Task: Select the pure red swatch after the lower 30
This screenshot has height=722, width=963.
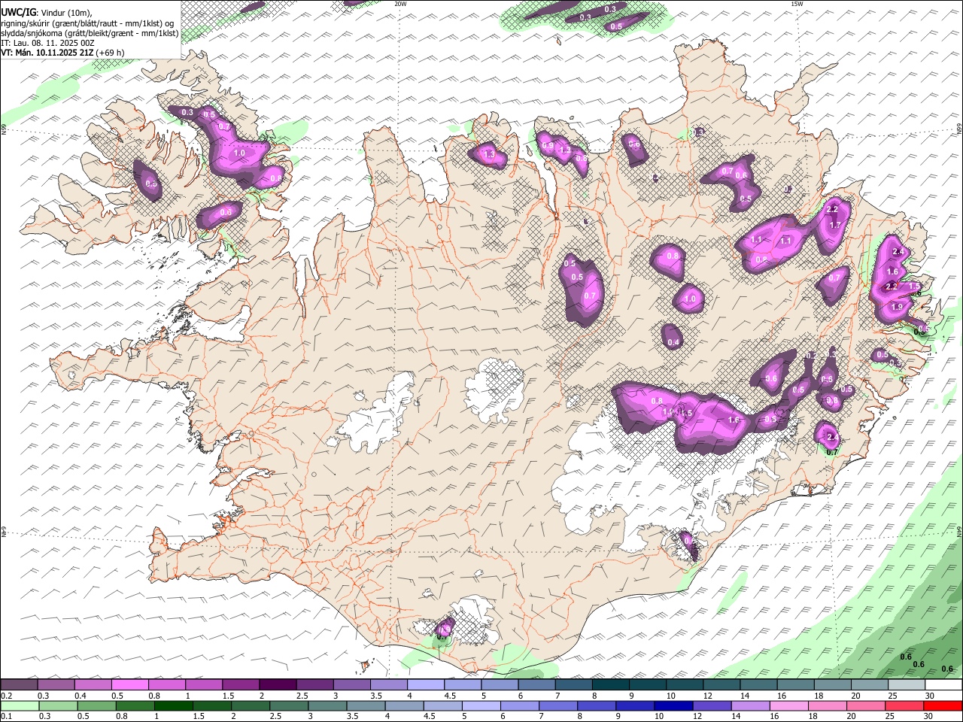Action: [943, 706]
